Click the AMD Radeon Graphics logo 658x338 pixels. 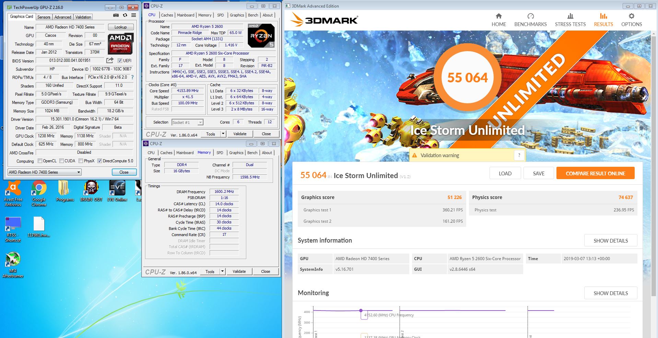click(120, 44)
